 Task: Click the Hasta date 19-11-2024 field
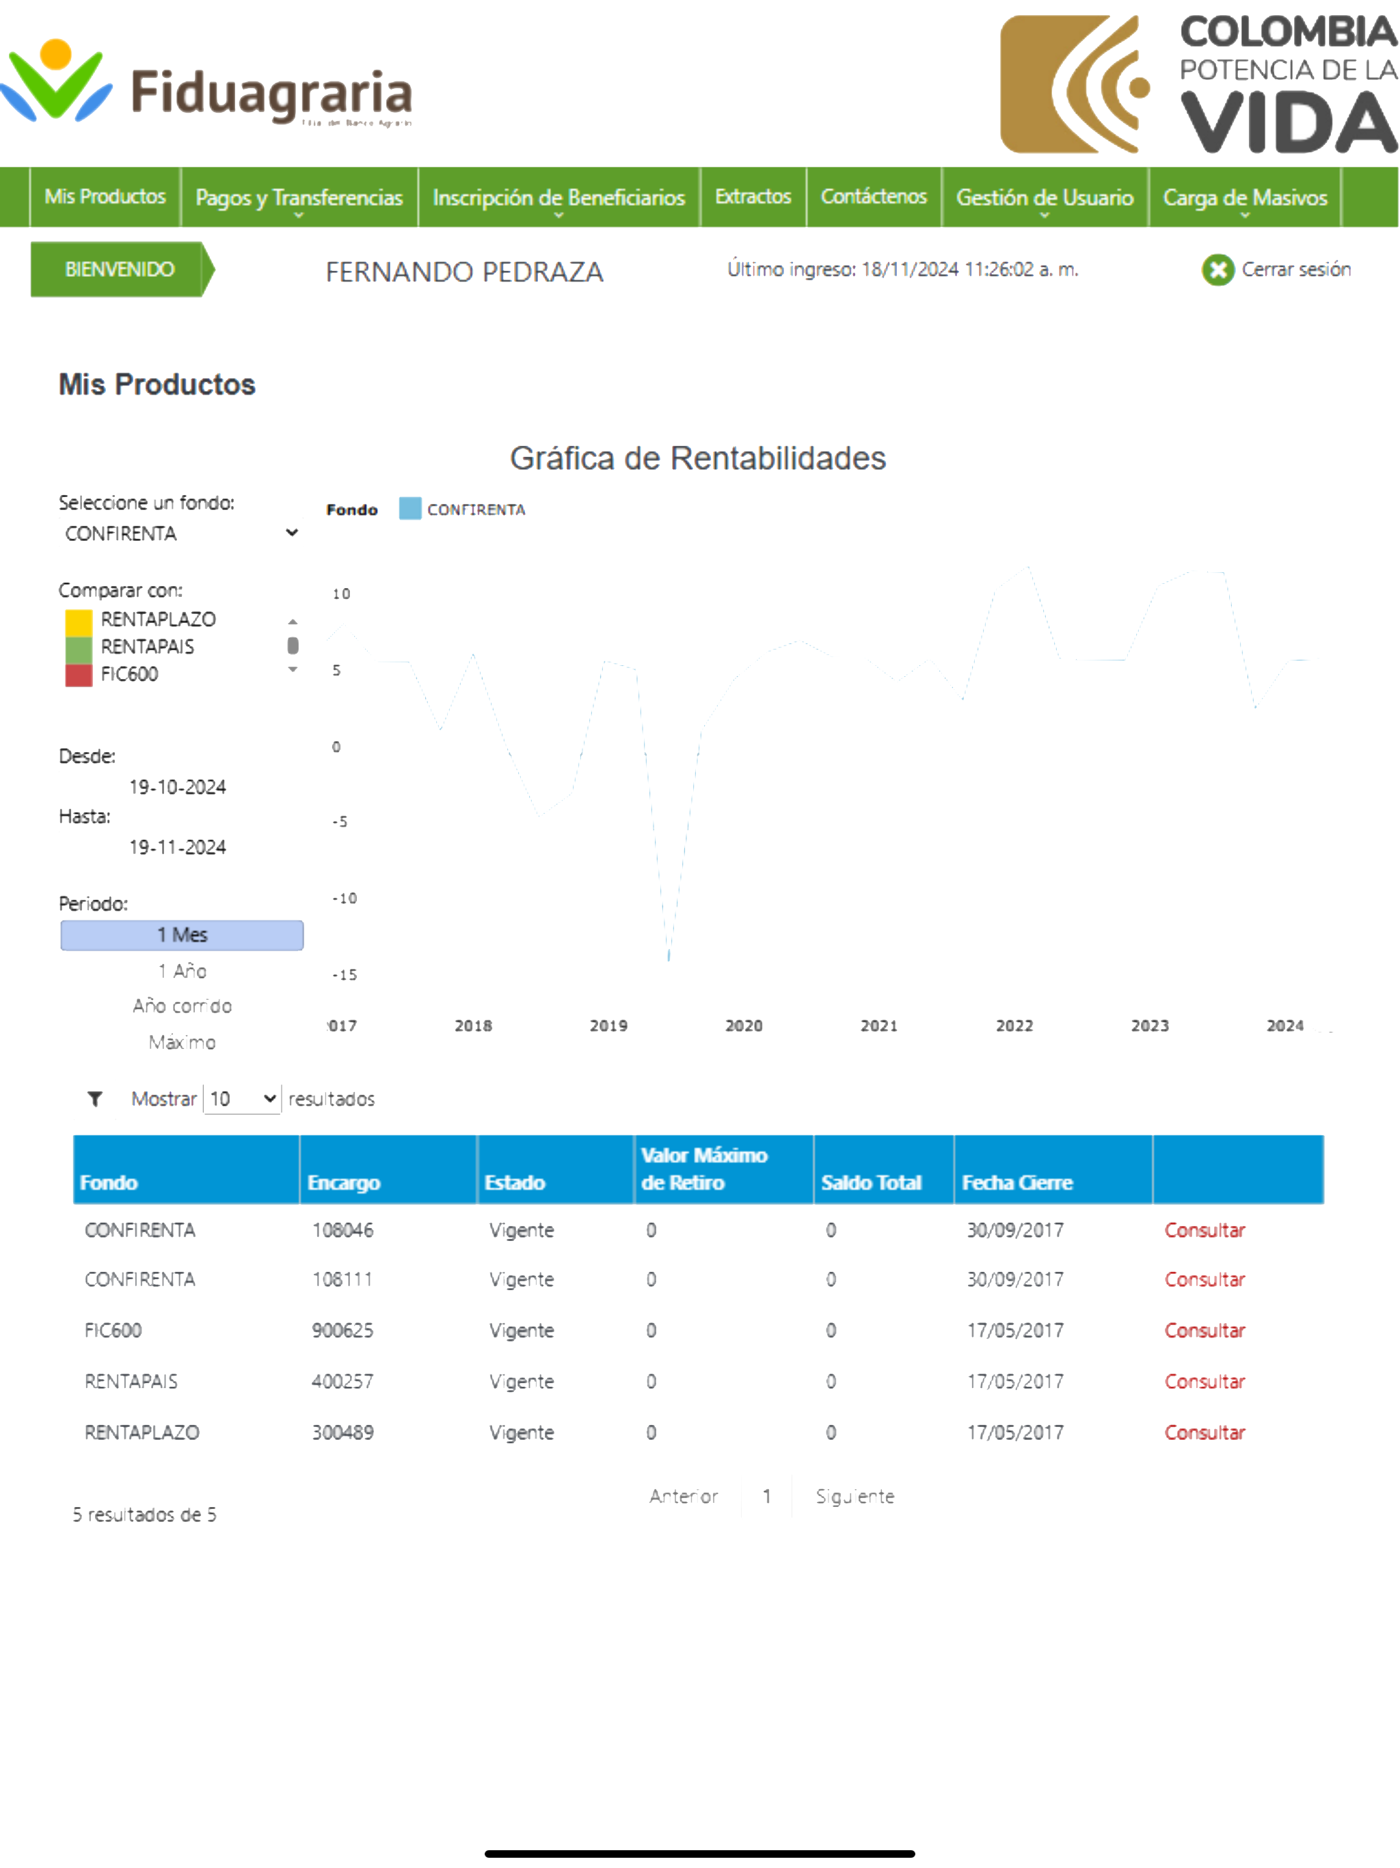[x=177, y=847]
